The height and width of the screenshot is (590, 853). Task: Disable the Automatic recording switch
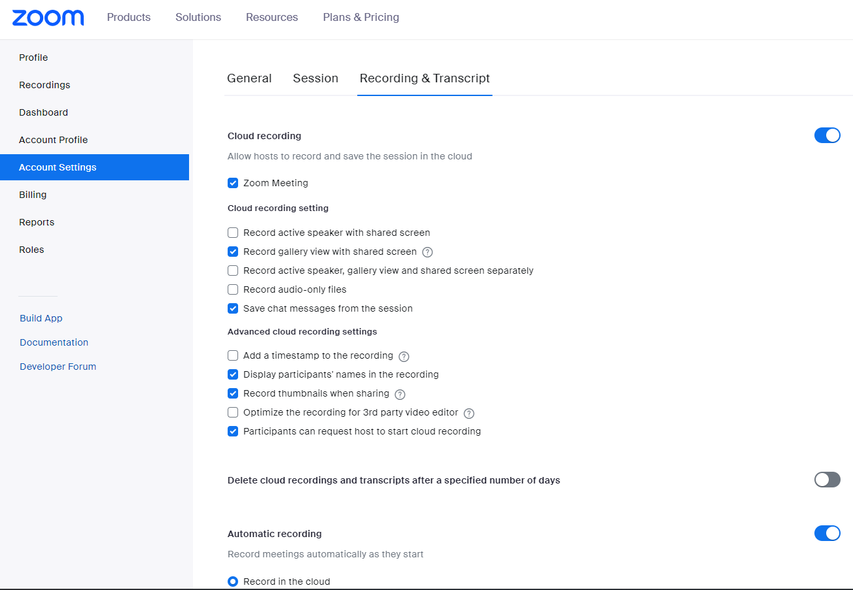tap(827, 533)
